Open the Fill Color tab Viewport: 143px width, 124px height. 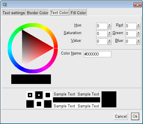(x=78, y=13)
